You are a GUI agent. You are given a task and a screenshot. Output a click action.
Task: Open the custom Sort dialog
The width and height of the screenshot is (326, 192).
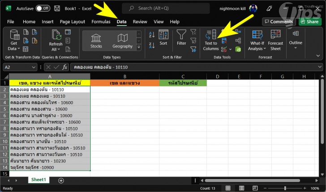point(163,38)
